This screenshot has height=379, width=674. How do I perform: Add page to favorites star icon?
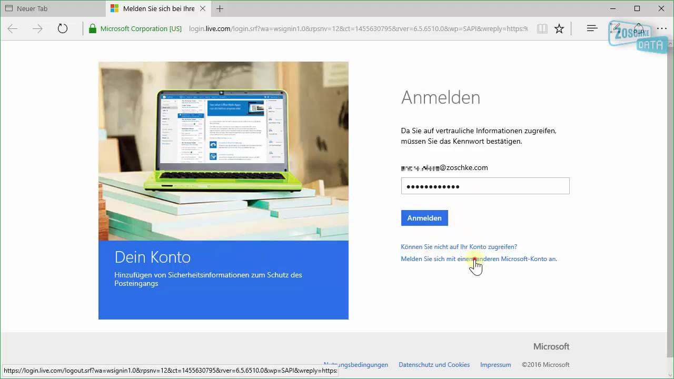click(x=559, y=29)
